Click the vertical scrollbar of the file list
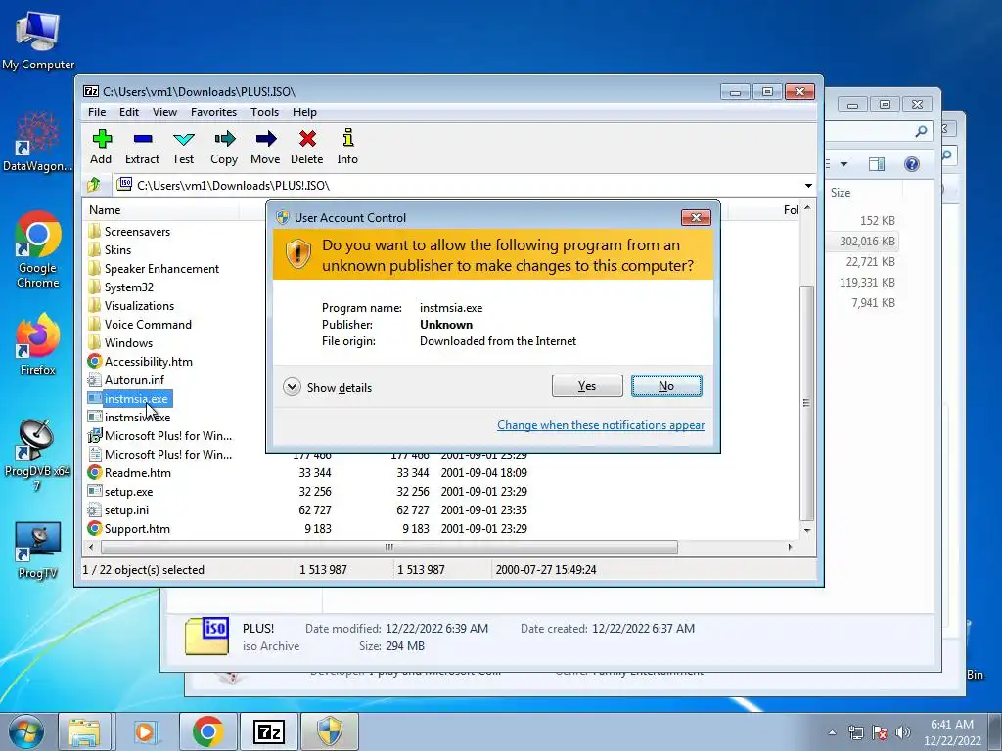1002x751 pixels. point(807,402)
